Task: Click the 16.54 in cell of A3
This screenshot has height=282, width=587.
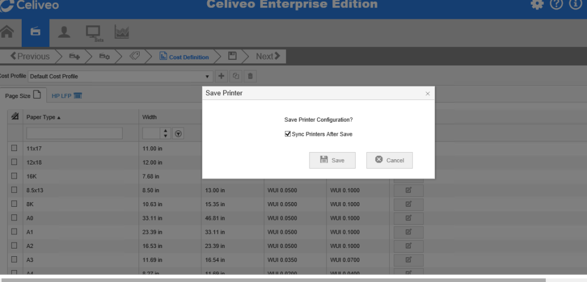Action: (x=215, y=260)
